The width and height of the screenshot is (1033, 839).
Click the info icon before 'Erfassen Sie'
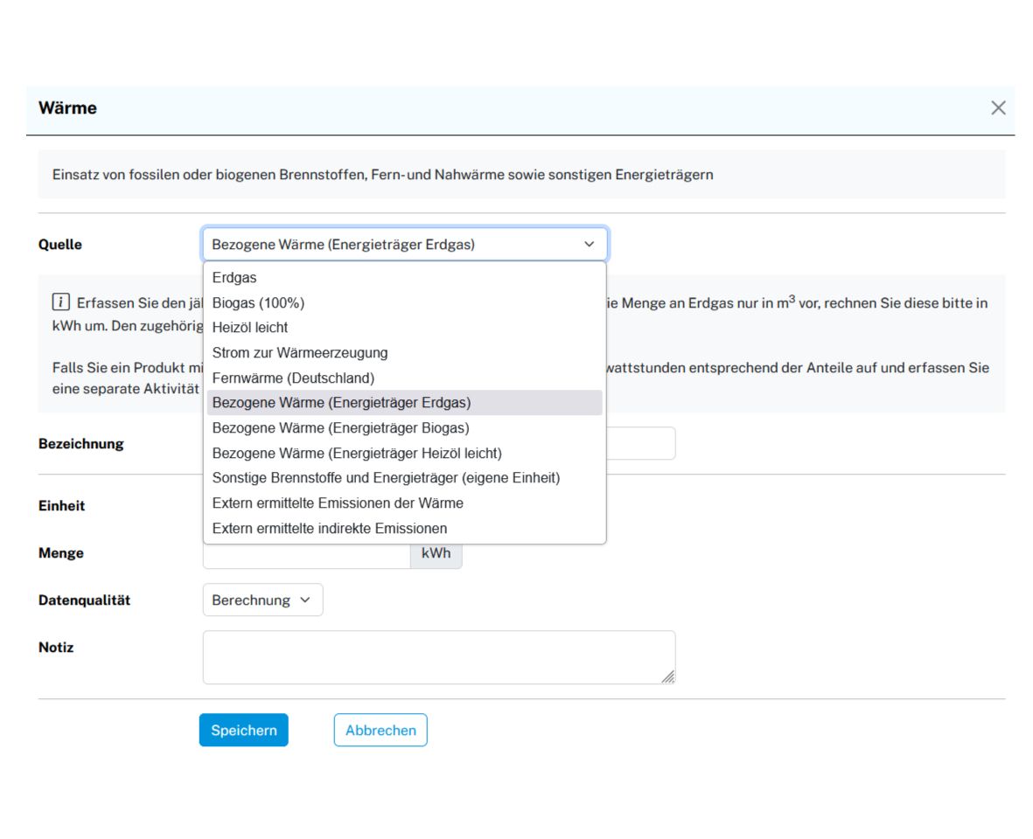click(60, 302)
